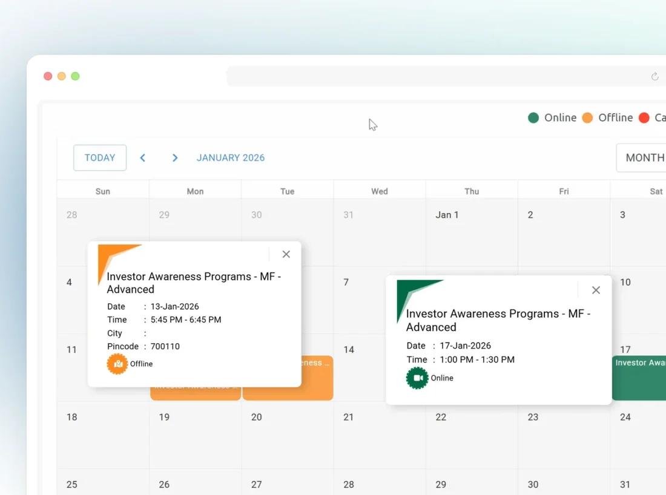Click the JANUARY 2026 title

(231, 158)
